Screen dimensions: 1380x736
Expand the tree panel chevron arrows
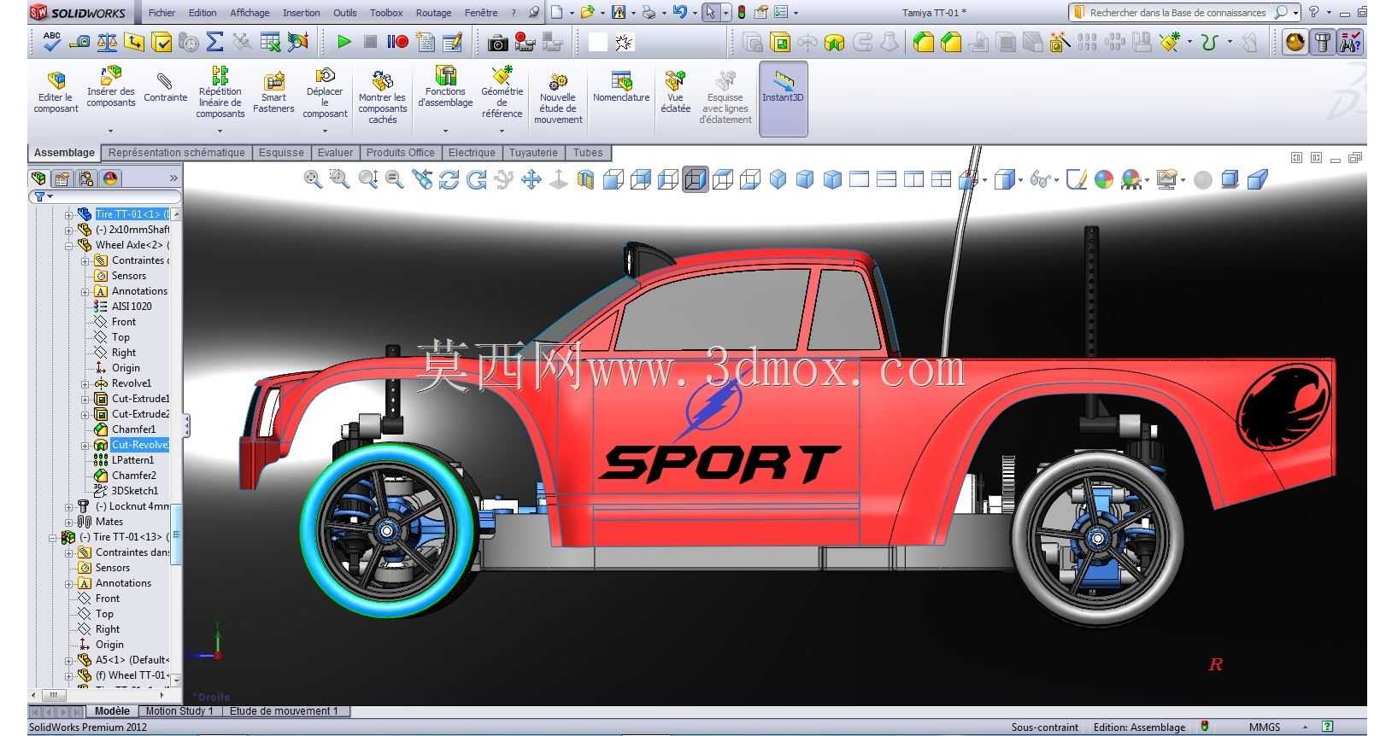[x=173, y=178]
